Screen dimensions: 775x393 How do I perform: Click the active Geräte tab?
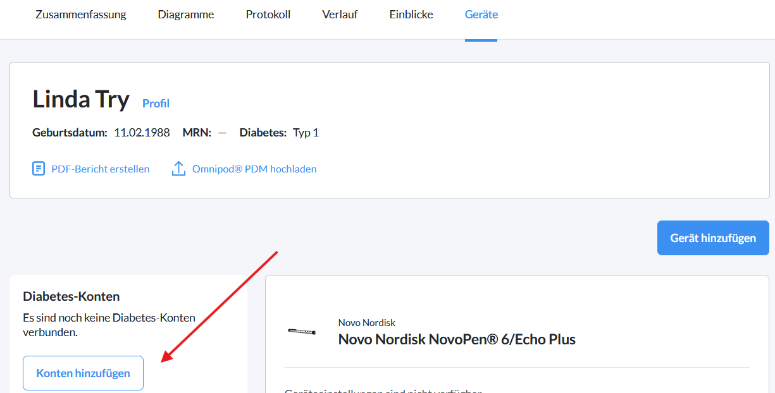[481, 15]
